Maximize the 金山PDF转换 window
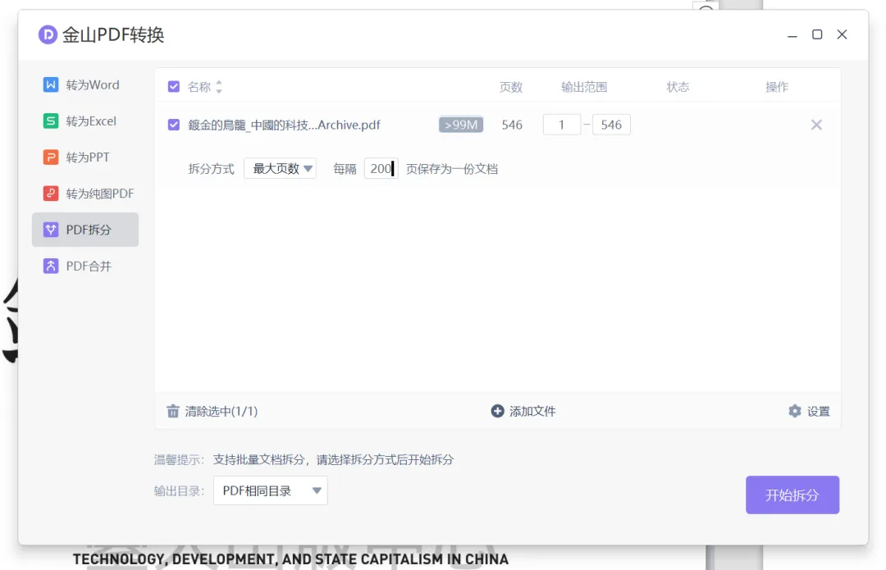The width and height of the screenshot is (886, 570). [817, 34]
